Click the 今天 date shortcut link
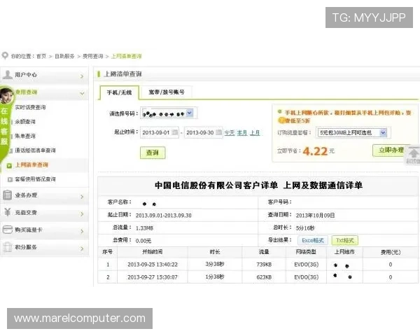This screenshot has width=420, height=336. pyautogui.click(x=230, y=132)
